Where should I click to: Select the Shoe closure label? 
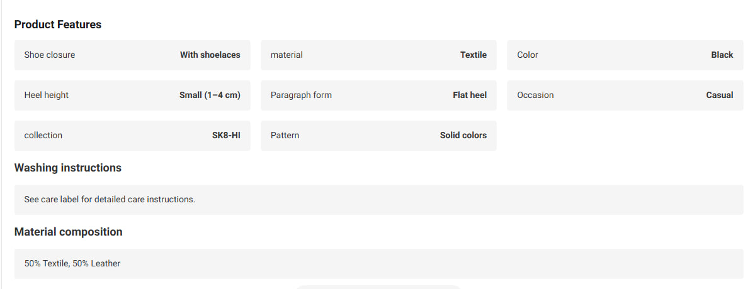pos(50,55)
